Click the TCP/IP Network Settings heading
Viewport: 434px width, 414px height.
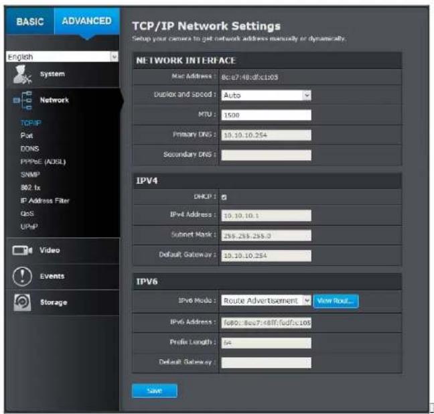click(206, 26)
